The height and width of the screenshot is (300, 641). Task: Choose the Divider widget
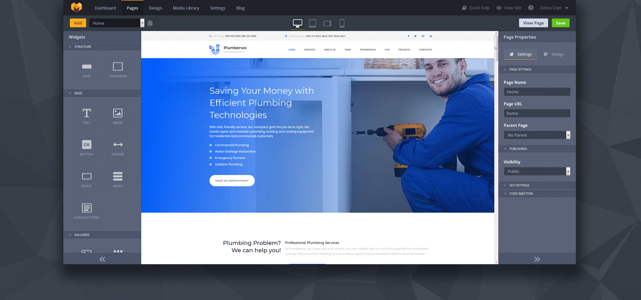click(x=118, y=148)
